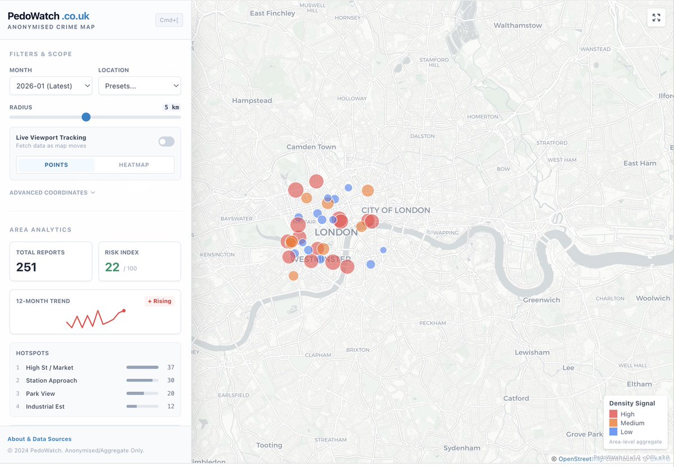Select the Park View hotspot row

click(95, 393)
